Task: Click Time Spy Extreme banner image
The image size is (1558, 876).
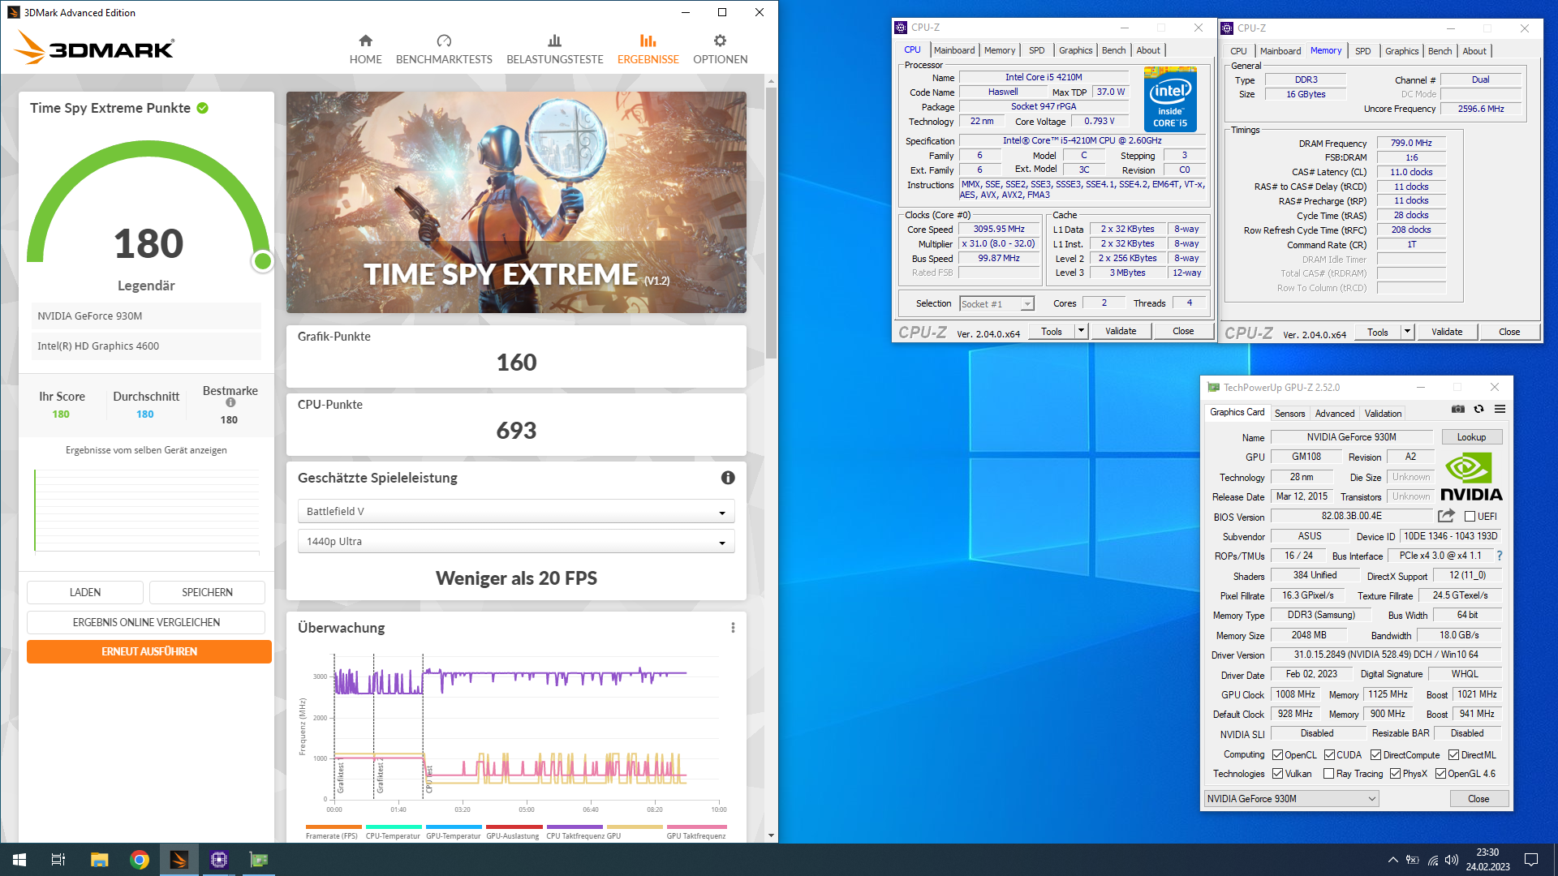Action: pos(516,203)
